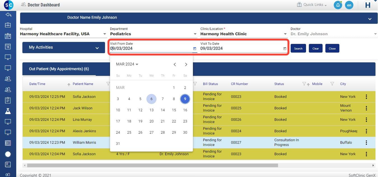Open options for Sofia Jackson 12:04 PM row
378x177 pixels.
[366, 154]
